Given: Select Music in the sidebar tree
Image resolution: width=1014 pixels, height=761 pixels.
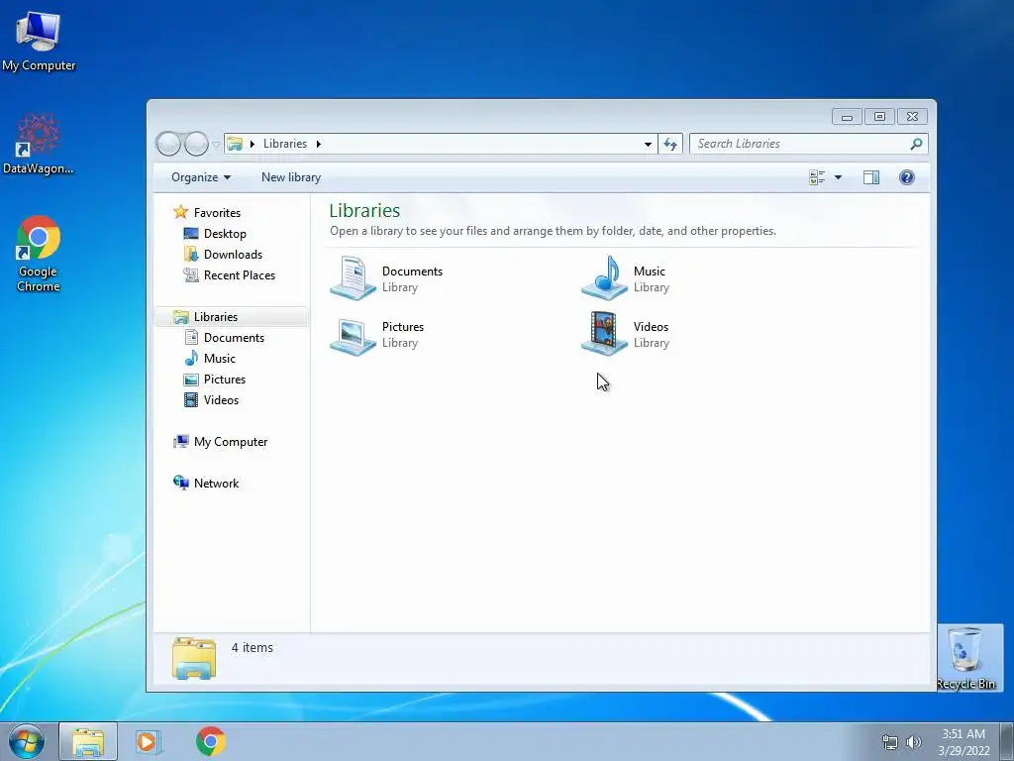Looking at the screenshot, I should 219,359.
